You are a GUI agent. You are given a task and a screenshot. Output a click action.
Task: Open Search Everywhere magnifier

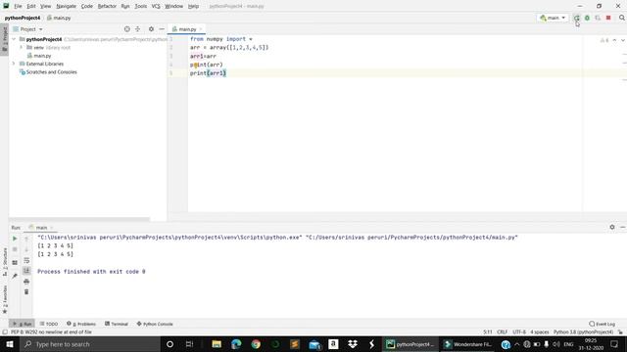(622, 18)
